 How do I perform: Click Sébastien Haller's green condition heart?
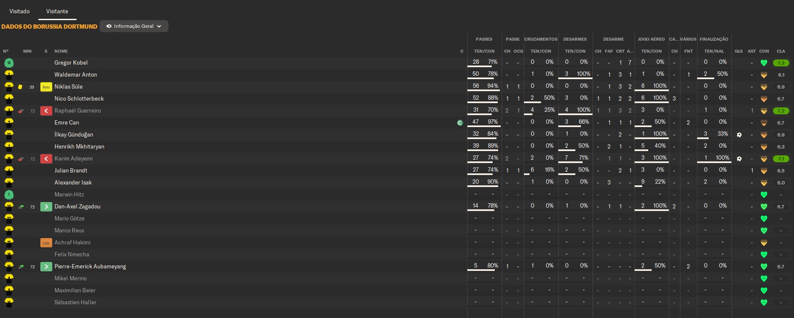pos(764,303)
